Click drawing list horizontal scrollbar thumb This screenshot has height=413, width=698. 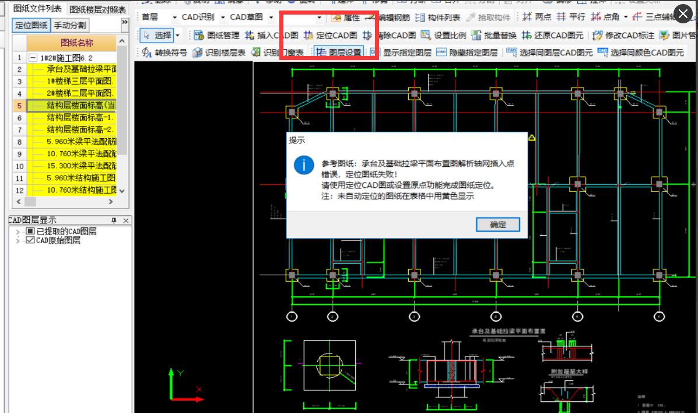pyautogui.click(x=30, y=201)
